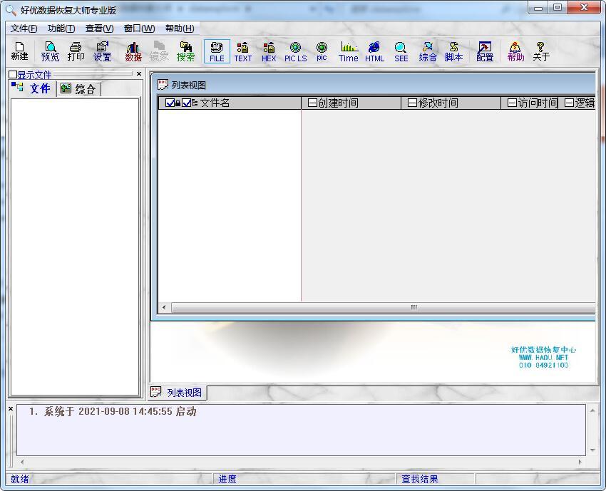Viewport: 606px width, 491px height.
Task: Click the 新建 (New) toolbar icon
Action: (x=19, y=51)
